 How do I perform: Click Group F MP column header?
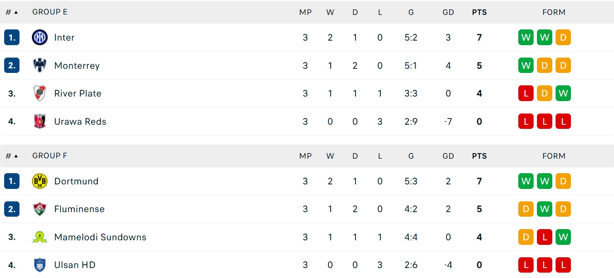click(x=305, y=156)
